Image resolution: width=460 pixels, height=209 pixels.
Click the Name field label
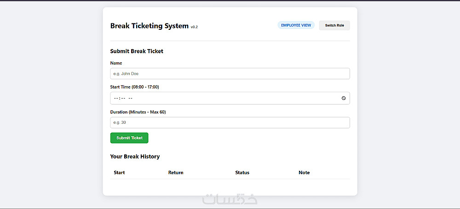tap(116, 63)
